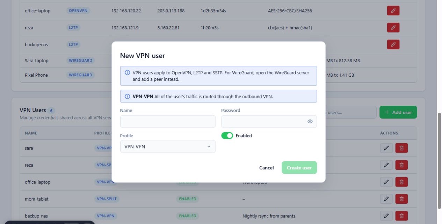
Task: Click IP address 192.168.120.22
Action: tap(126, 11)
